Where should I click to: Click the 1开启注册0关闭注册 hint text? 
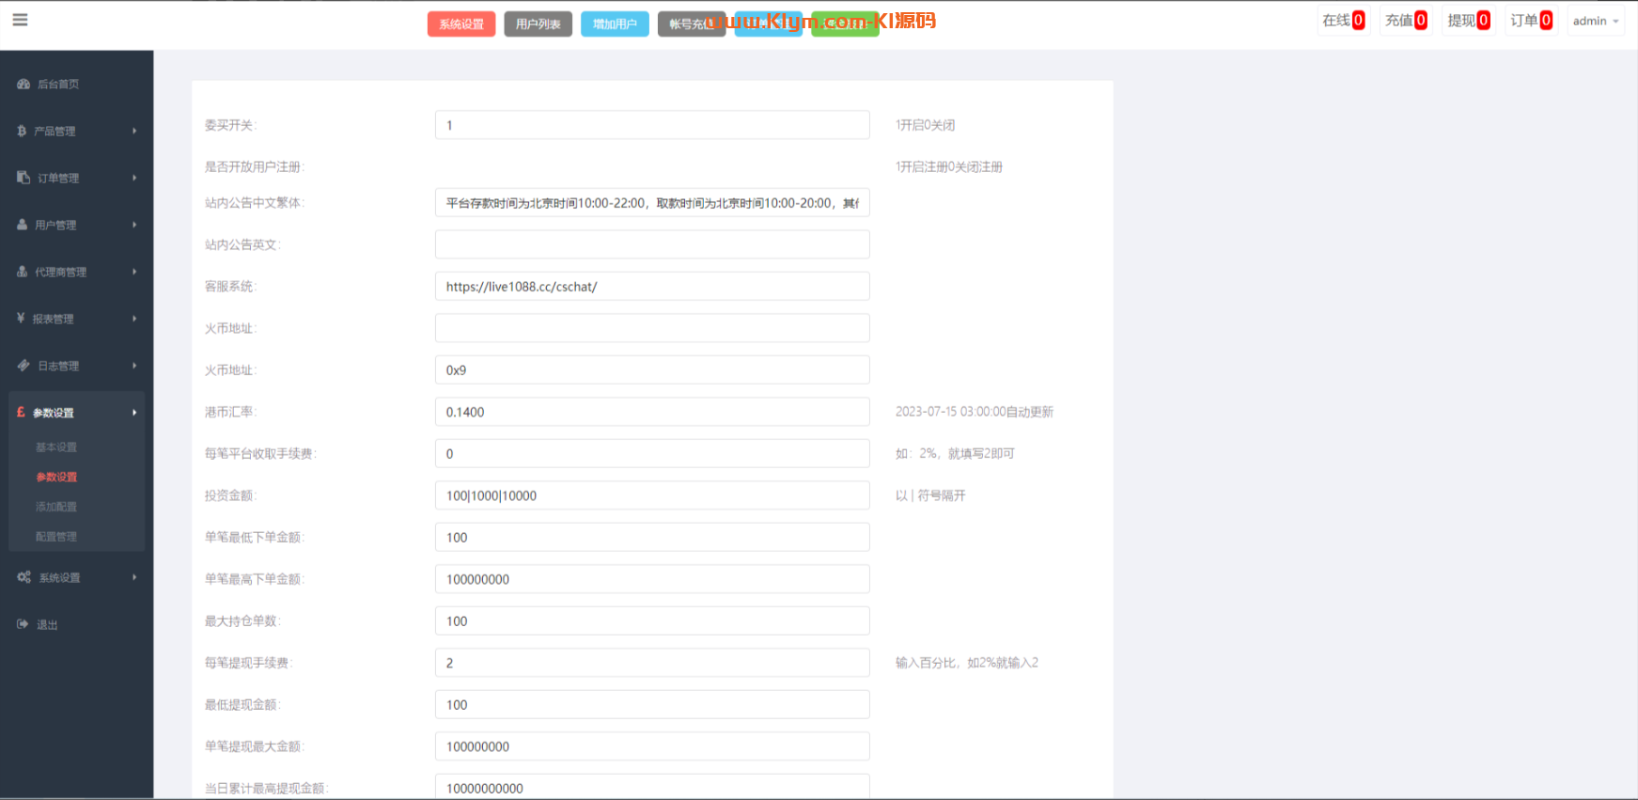point(949,167)
